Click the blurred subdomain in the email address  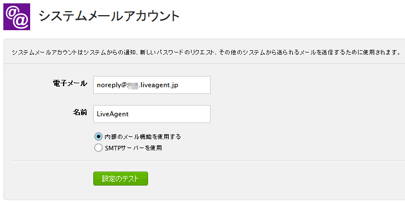(134, 85)
